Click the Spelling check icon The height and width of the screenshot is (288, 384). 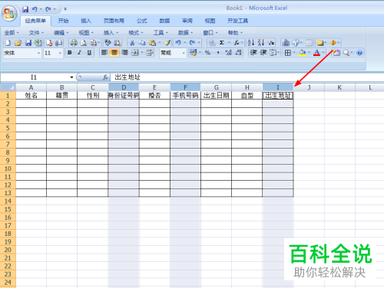pyautogui.click(x=108, y=43)
